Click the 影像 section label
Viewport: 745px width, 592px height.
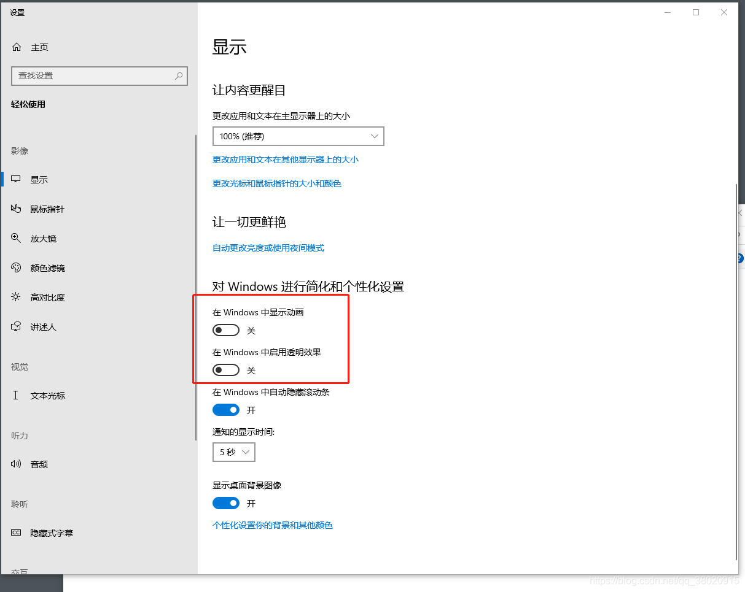[x=20, y=151]
